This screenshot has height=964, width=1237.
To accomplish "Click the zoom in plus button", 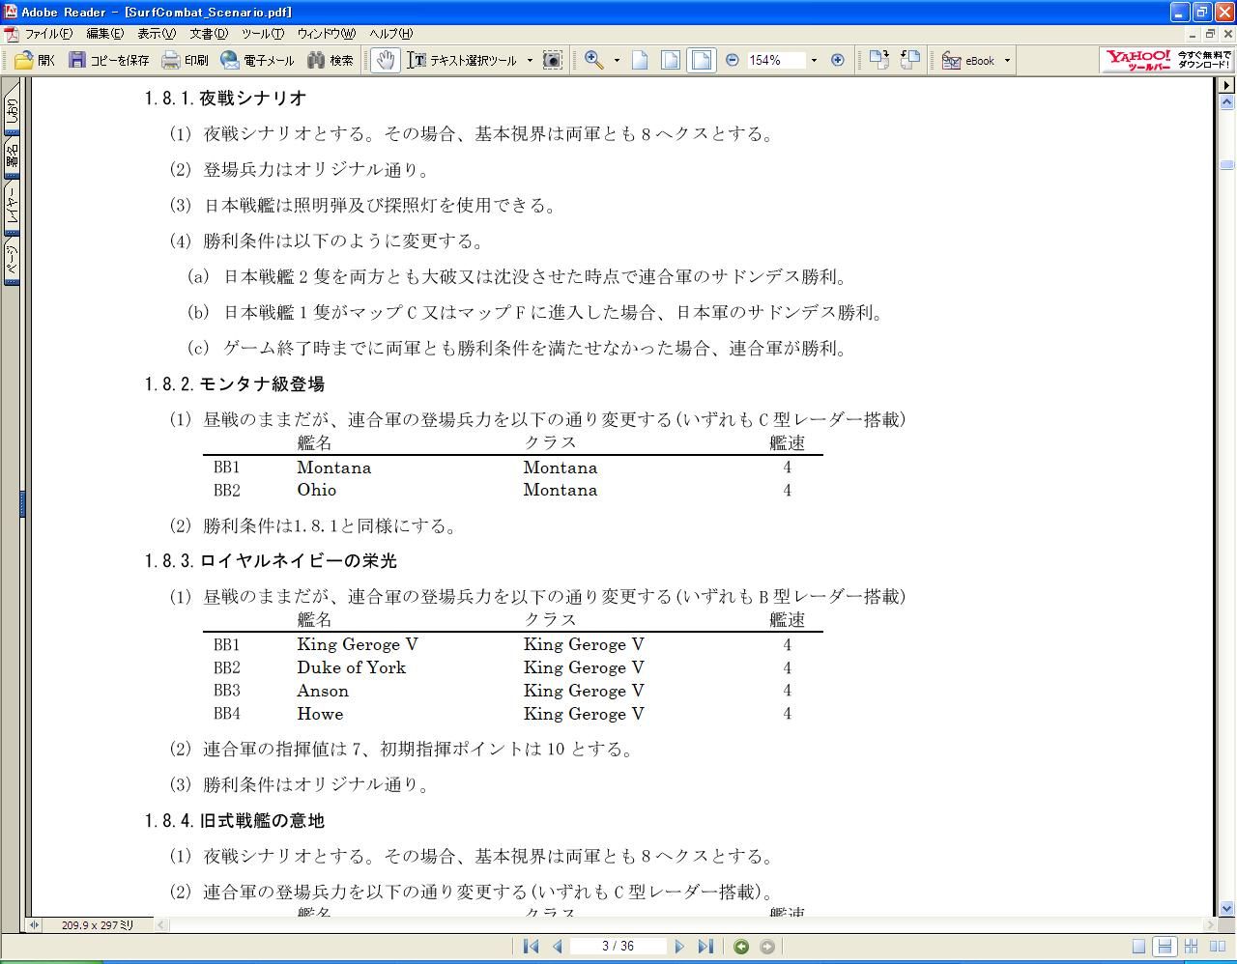I will tap(838, 60).
